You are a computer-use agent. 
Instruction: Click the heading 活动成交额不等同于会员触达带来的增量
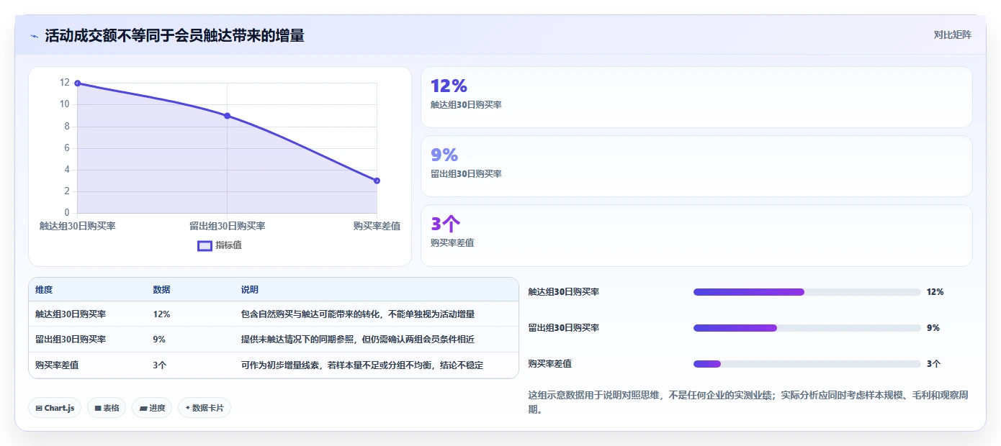[x=174, y=35]
